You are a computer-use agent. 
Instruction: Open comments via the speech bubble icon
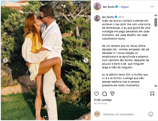coord(105,94)
